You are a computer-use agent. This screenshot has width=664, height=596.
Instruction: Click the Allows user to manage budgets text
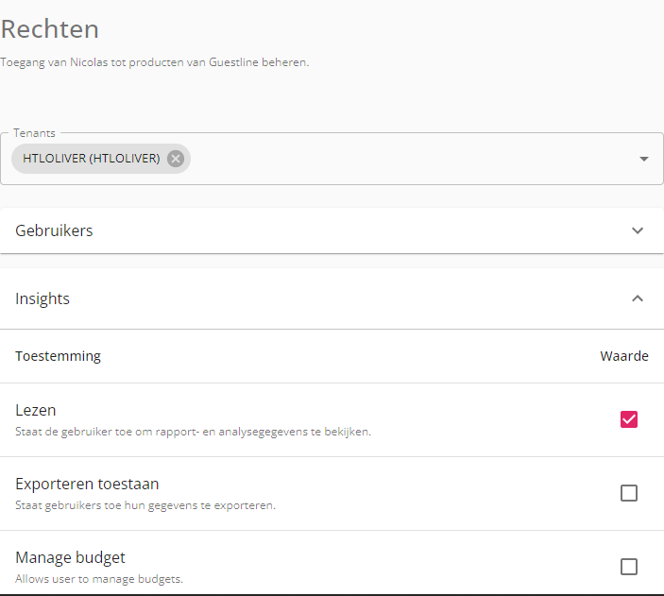pyautogui.click(x=99, y=579)
